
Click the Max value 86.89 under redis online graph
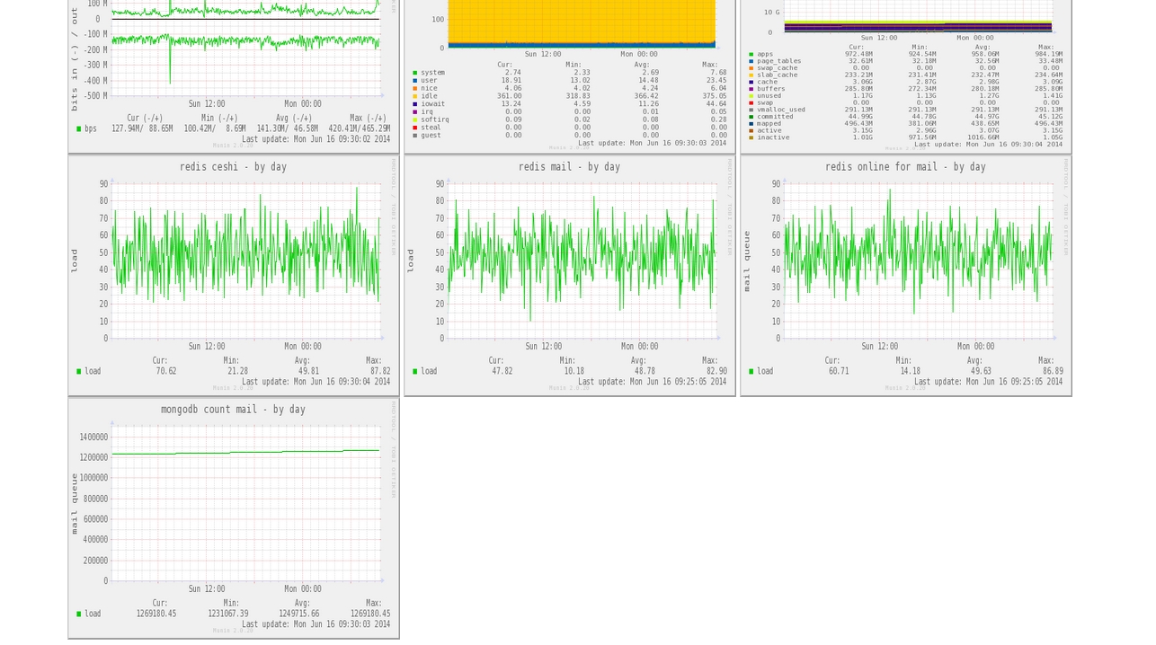coord(1052,371)
